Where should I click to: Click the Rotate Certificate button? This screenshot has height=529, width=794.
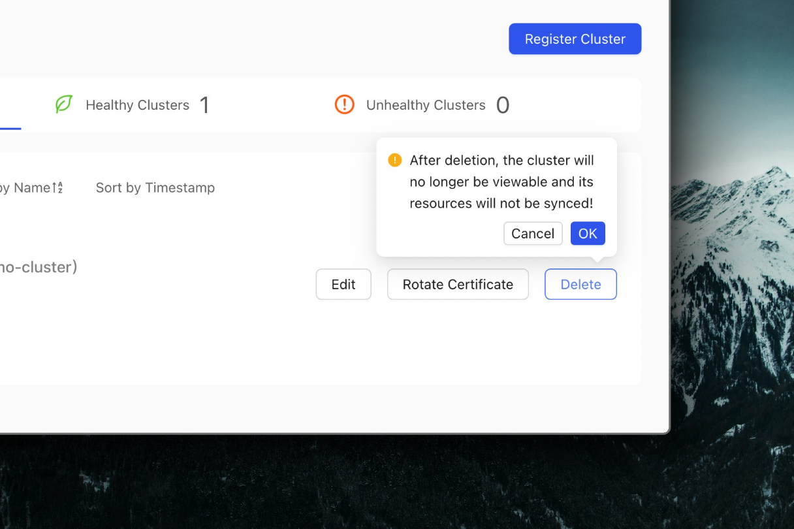pyautogui.click(x=458, y=285)
